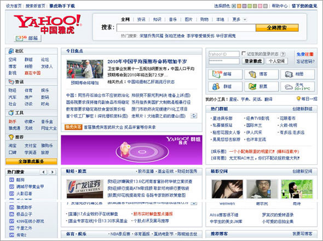Open the wenwen profile photo thumbnail
This screenshot has width=323, height=241.
point(227,189)
